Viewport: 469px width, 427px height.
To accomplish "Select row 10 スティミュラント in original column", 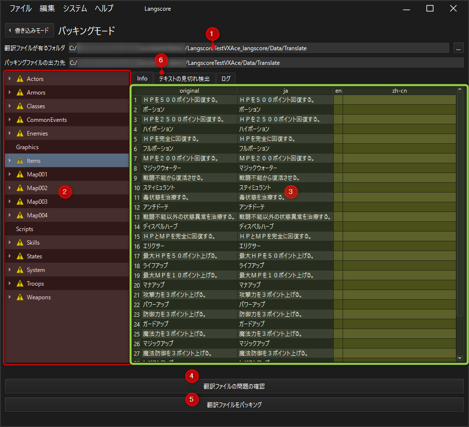I will [x=189, y=188].
